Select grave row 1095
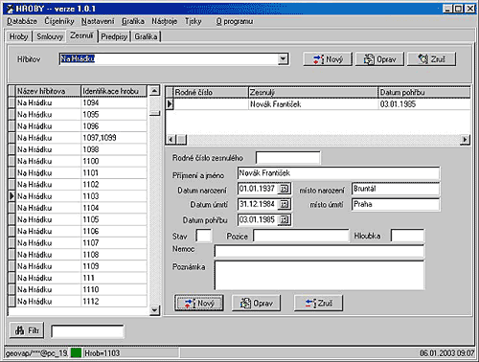The image size is (479, 362). [78, 115]
